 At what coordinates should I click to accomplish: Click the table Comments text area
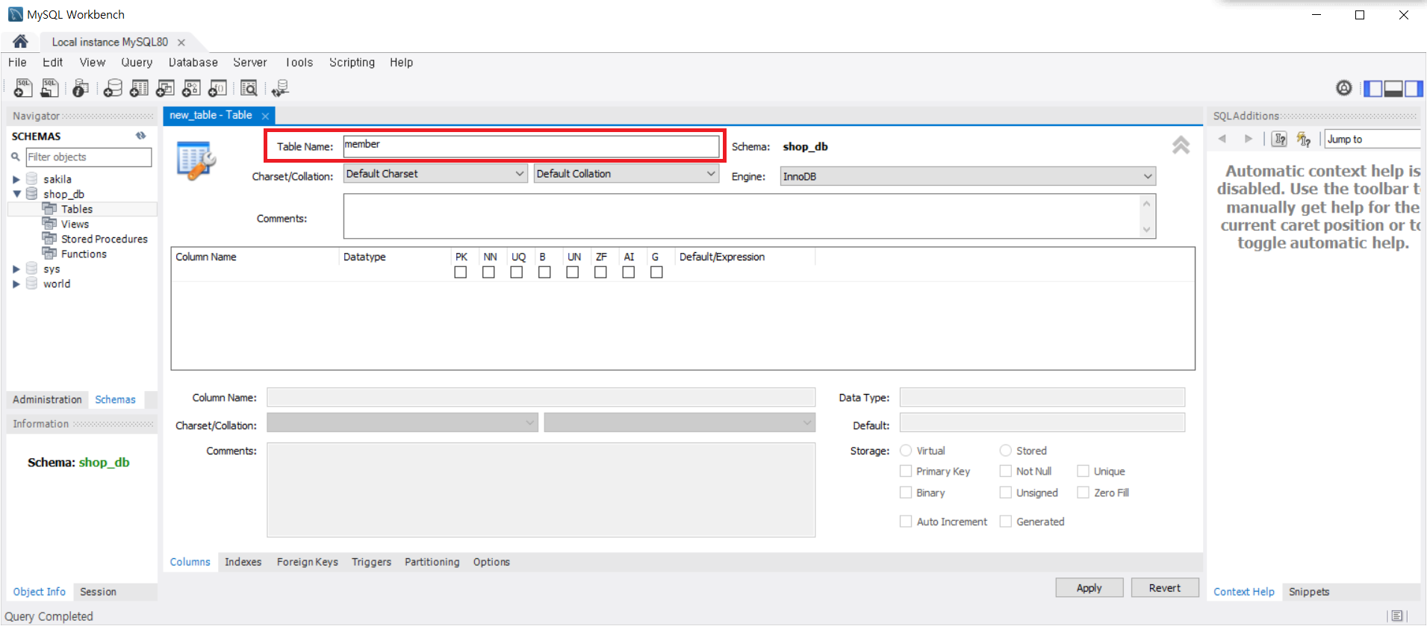coord(750,216)
